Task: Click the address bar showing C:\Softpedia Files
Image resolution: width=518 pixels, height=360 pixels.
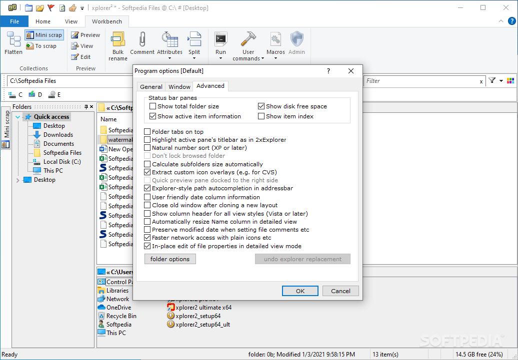Action: click(x=70, y=81)
